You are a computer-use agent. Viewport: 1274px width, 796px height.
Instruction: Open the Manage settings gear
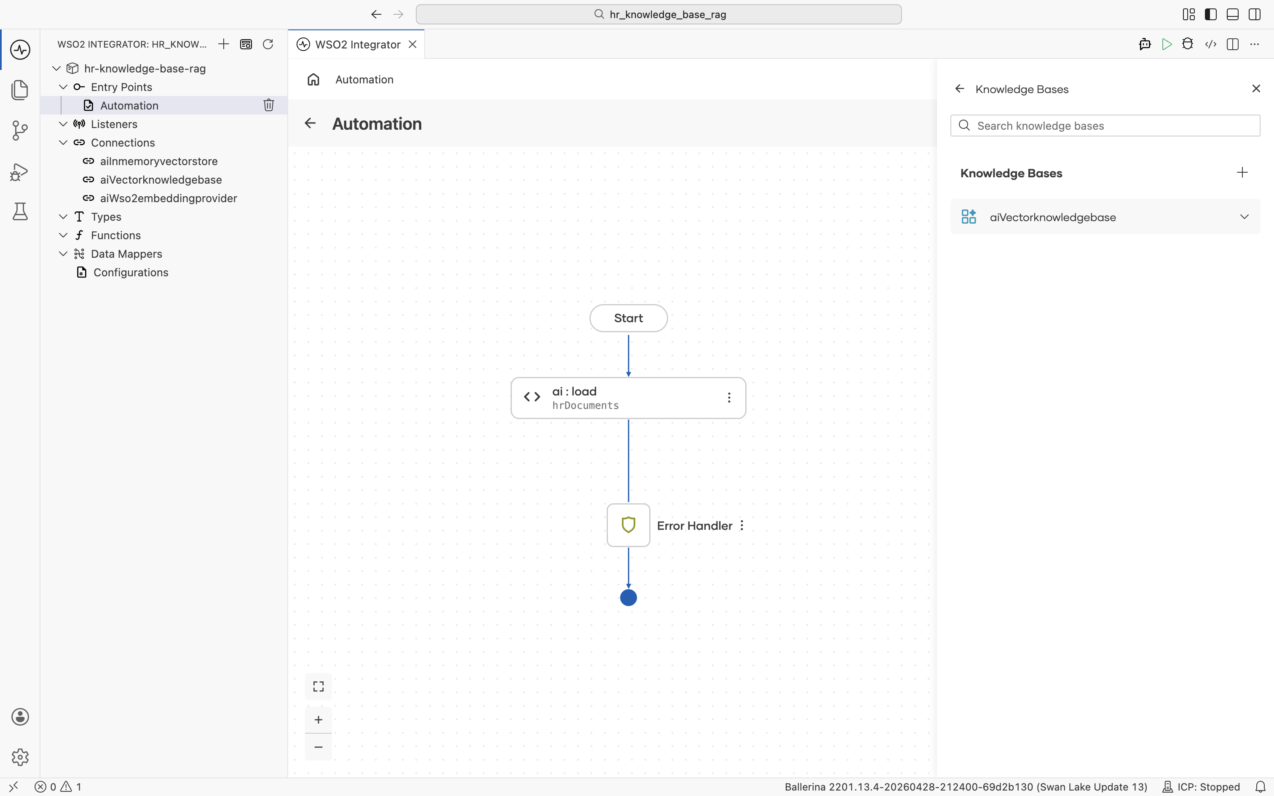[x=20, y=757]
